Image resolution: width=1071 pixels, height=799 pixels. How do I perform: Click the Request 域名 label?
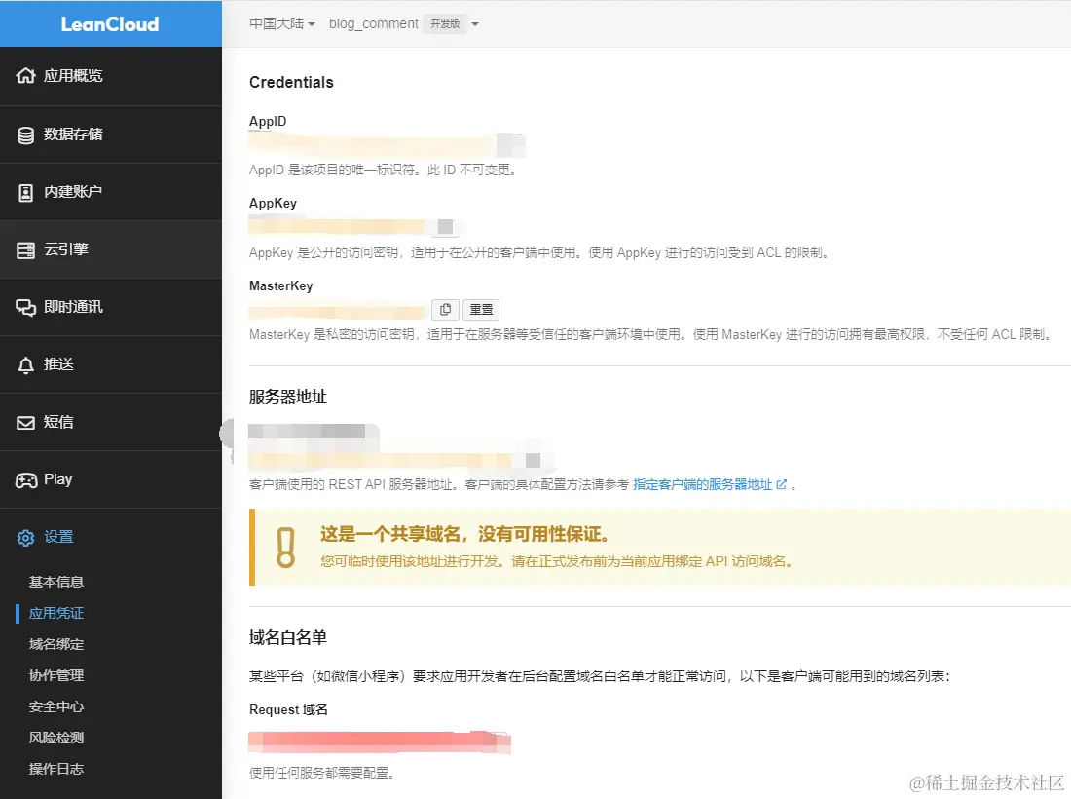(x=288, y=709)
